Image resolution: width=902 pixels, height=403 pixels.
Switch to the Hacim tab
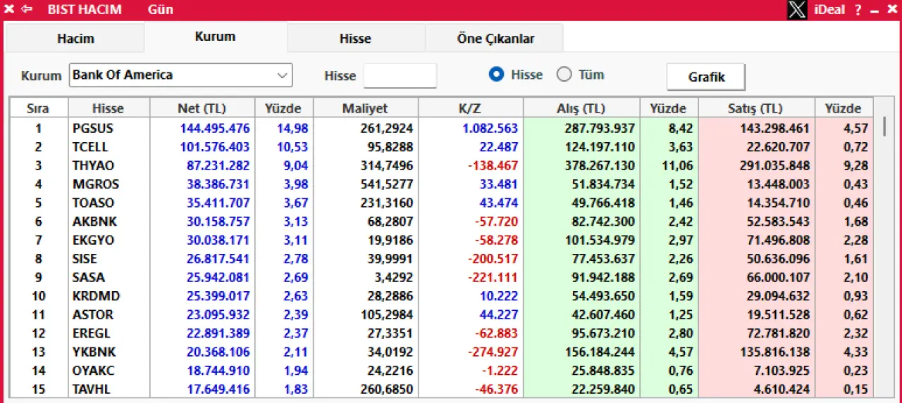tap(75, 39)
